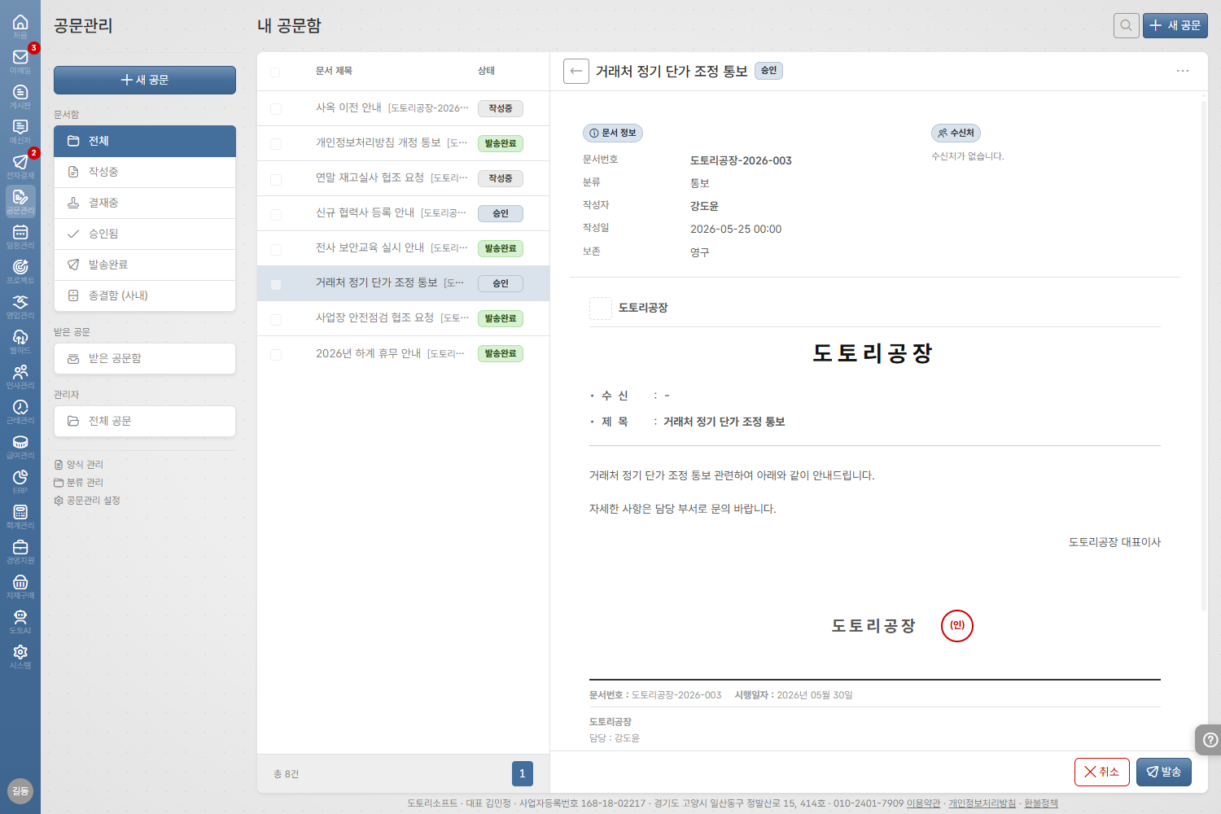Click the red (인) seal stamp

tap(957, 626)
